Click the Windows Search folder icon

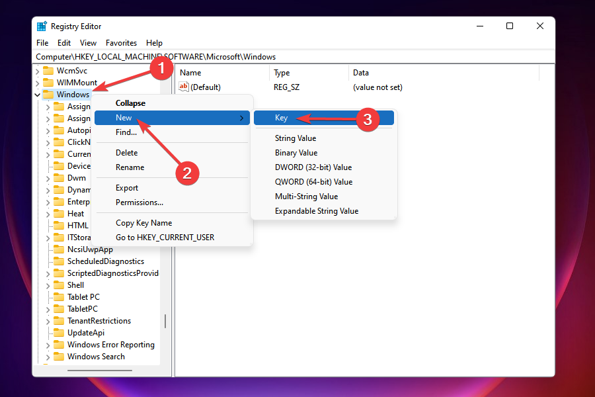59,357
